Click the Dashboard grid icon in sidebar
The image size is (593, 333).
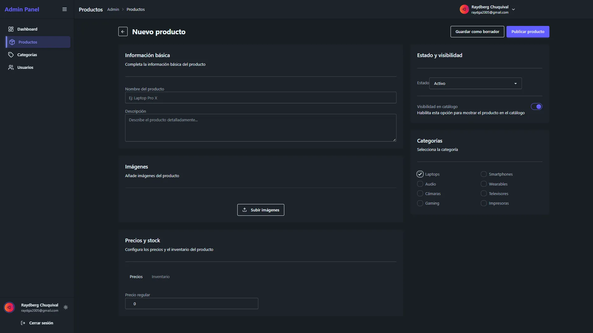pos(11,29)
